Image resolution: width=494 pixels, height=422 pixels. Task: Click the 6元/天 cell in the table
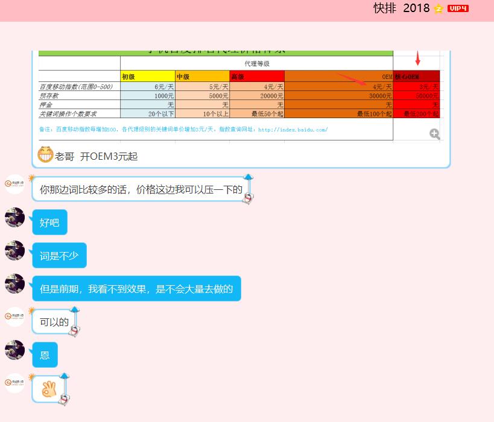click(x=148, y=87)
